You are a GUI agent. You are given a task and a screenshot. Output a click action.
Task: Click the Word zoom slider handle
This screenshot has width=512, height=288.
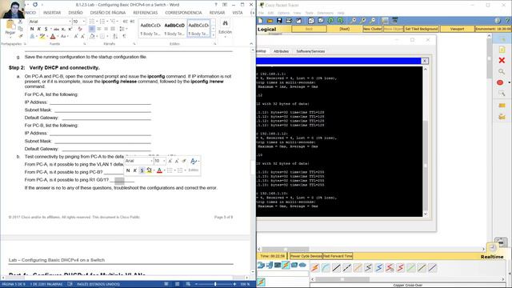[x=215, y=284]
